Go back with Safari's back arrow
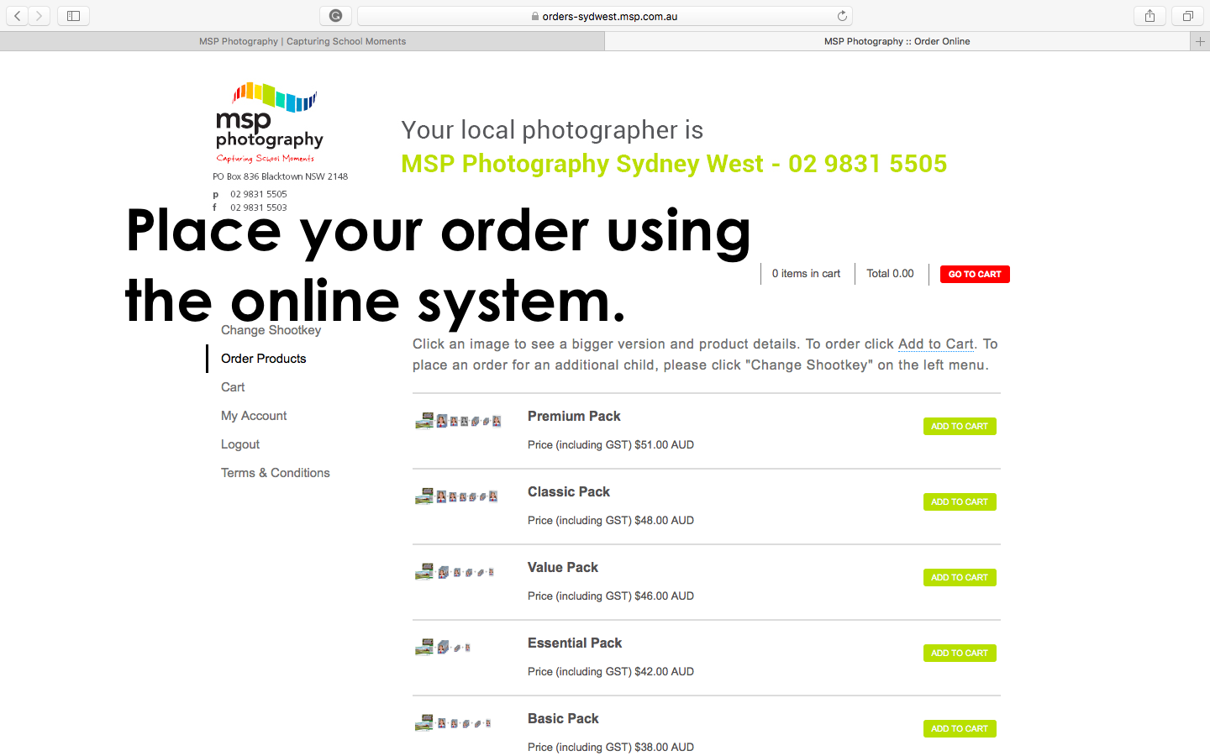 click(18, 16)
